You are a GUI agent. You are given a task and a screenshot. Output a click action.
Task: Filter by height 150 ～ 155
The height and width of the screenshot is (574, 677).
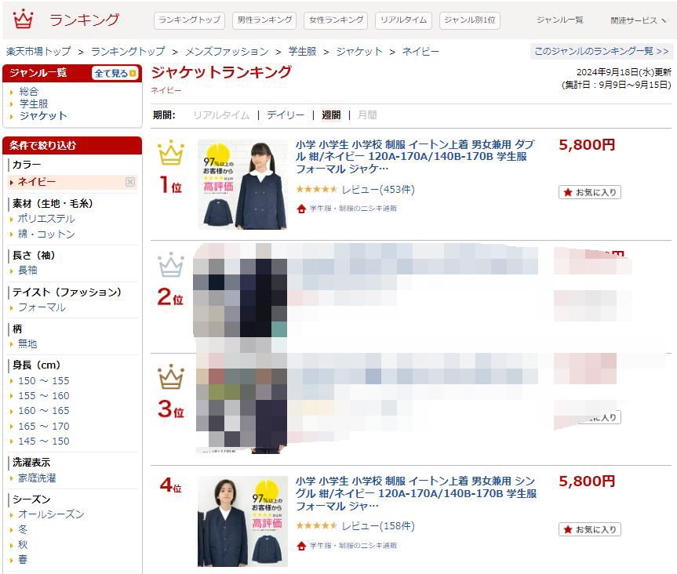(x=44, y=380)
